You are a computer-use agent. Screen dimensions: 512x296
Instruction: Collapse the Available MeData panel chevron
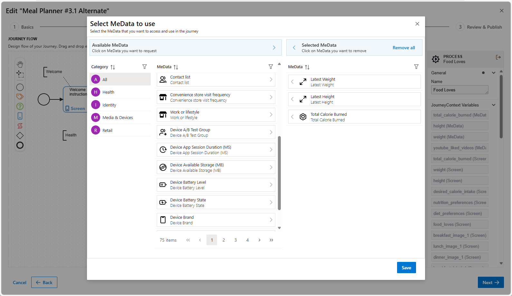pyautogui.click(x=274, y=48)
